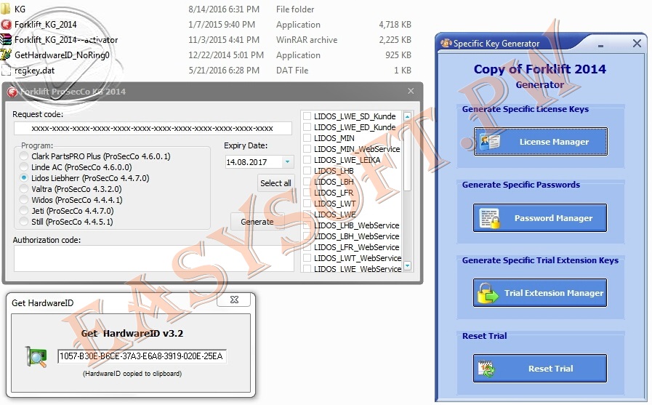Select the regkey.dat file name

coord(34,71)
